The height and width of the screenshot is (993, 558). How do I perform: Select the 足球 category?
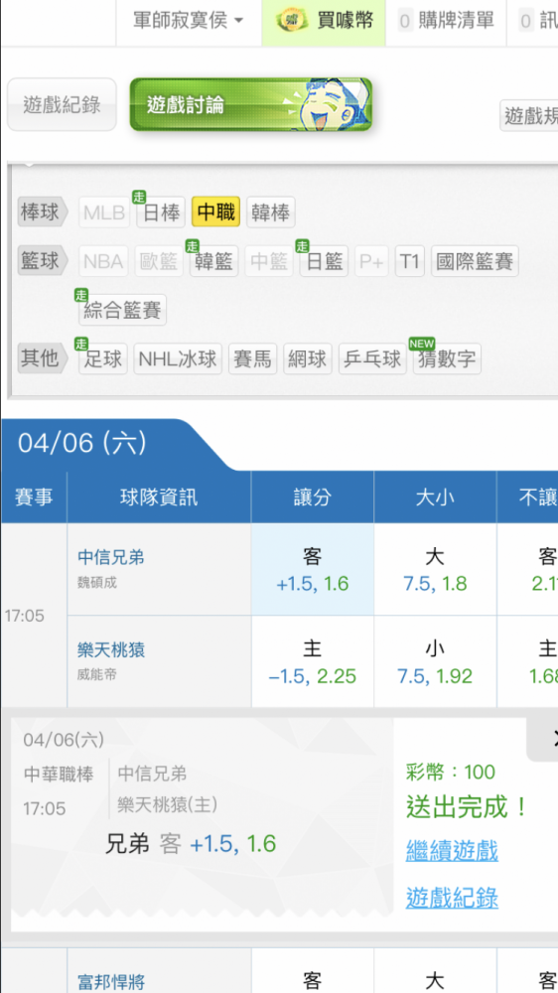pos(103,359)
